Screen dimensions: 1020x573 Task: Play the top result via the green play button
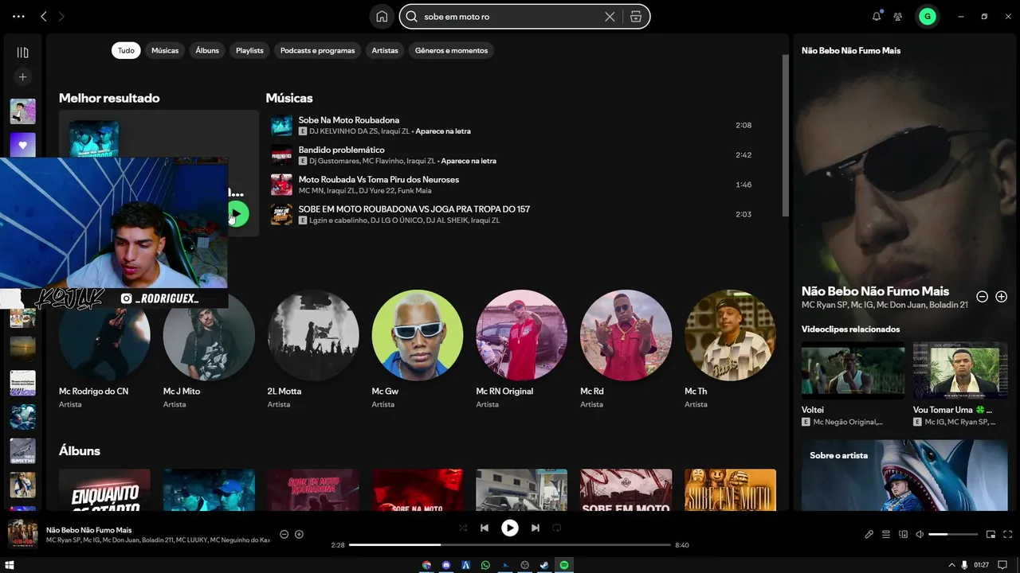click(237, 214)
